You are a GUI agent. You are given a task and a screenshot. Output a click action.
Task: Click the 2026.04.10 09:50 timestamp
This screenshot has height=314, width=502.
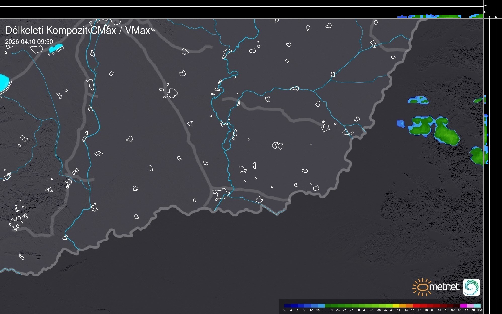29,42
